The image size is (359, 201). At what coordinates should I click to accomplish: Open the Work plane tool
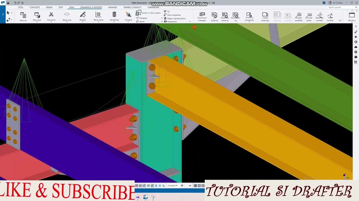(x=98, y=16)
